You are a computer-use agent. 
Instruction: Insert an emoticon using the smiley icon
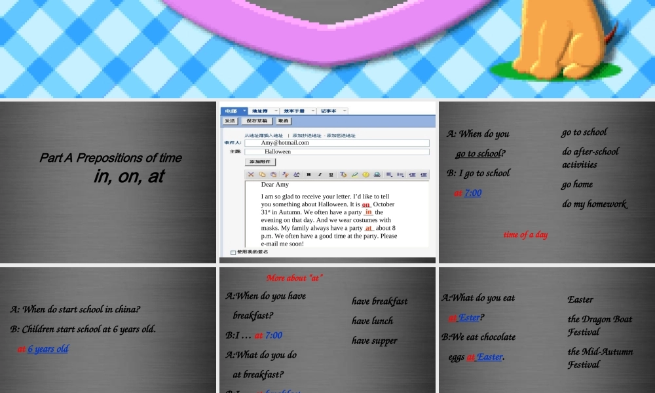coord(365,174)
